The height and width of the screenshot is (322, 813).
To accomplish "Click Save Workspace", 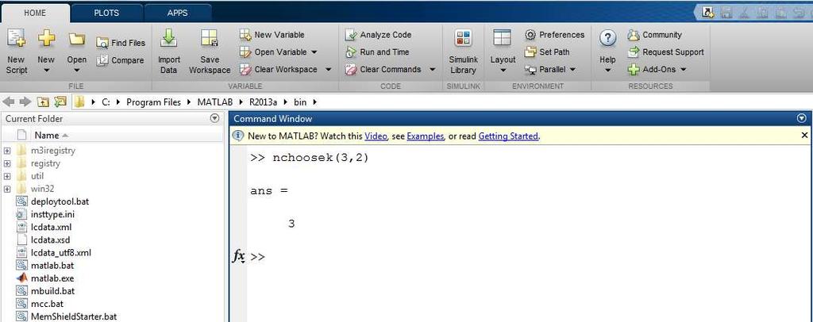I will (210, 51).
